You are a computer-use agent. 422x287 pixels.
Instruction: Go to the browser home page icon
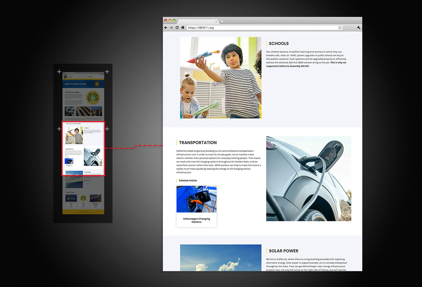coord(183,28)
